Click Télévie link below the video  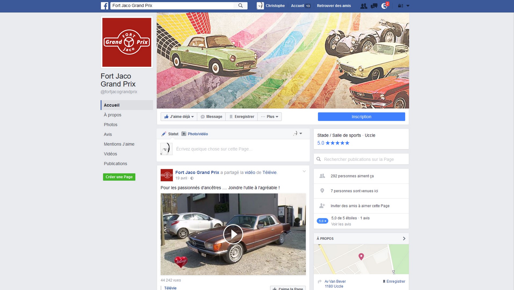(x=170, y=288)
